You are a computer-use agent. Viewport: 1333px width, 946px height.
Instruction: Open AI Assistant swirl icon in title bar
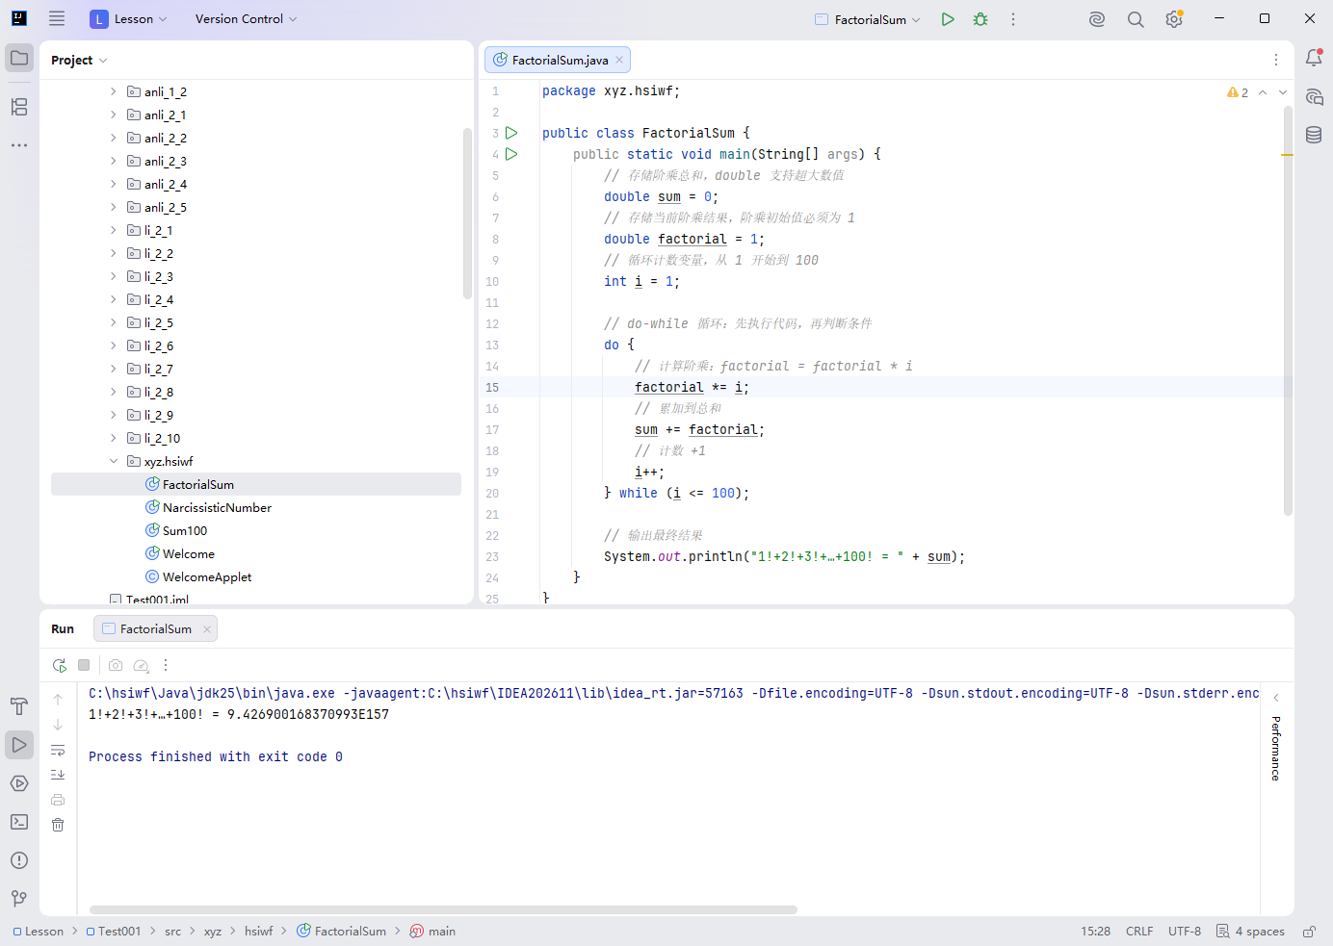coord(1097,19)
